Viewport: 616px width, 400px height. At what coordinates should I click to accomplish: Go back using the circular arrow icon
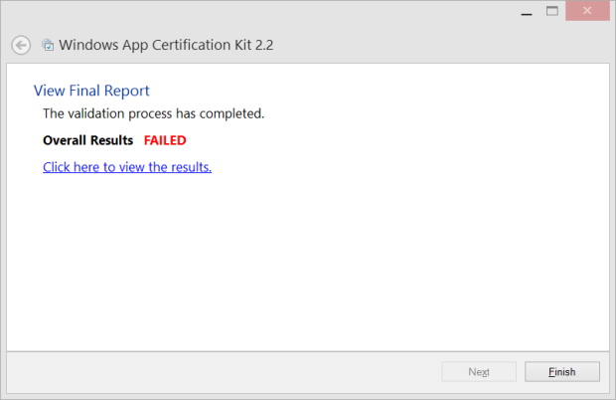click(21, 45)
